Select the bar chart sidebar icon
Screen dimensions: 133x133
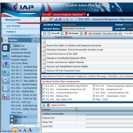click(5, 64)
